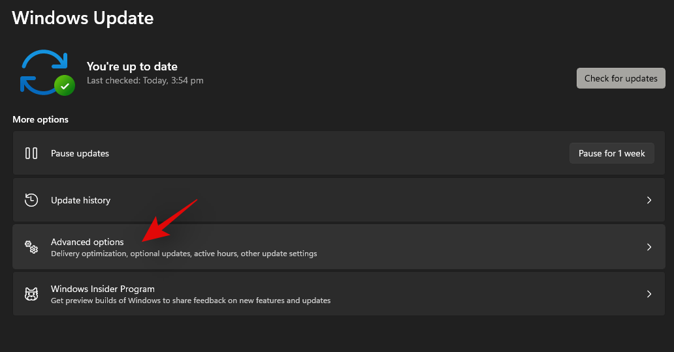Pause updates for 1 week
Image resolution: width=674 pixels, height=352 pixels.
[611, 153]
